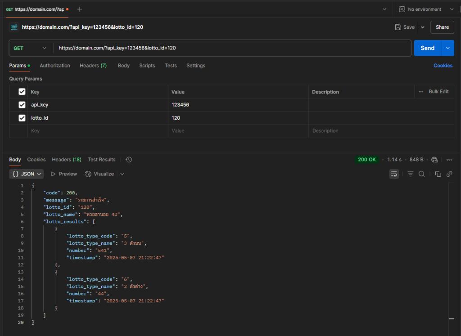The height and width of the screenshot is (336, 461).
Task: Open the response more options ellipsis
Action: point(449,160)
